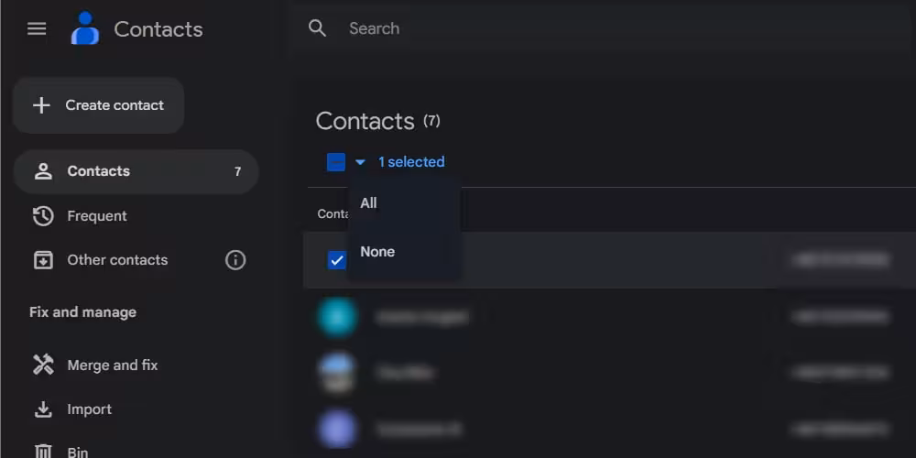This screenshot has height=458, width=916.
Task: Expand the selection dropdown arrow
Action: coord(360,162)
